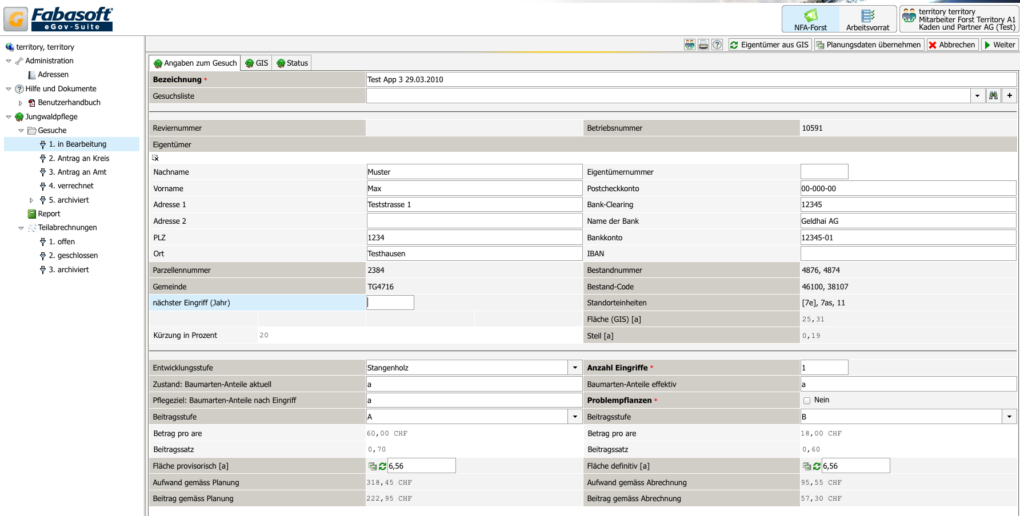Click the tree icon of Jungwaldpflege
1020x516 pixels.
click(x=19, y=117)
